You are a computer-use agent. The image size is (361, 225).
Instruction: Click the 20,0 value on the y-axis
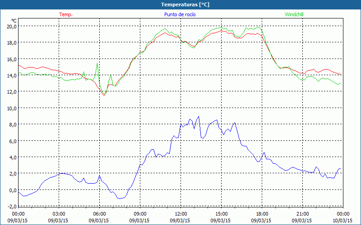[x=12, y=26]
